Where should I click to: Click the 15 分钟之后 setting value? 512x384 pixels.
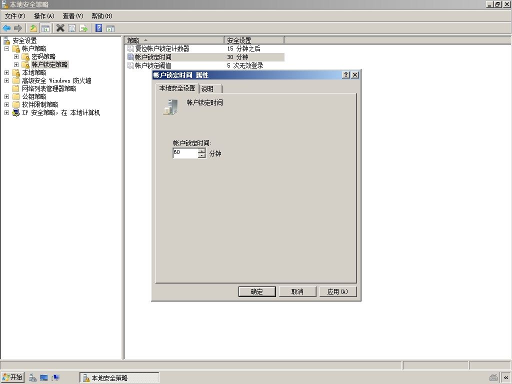click(x=243, y=48)
